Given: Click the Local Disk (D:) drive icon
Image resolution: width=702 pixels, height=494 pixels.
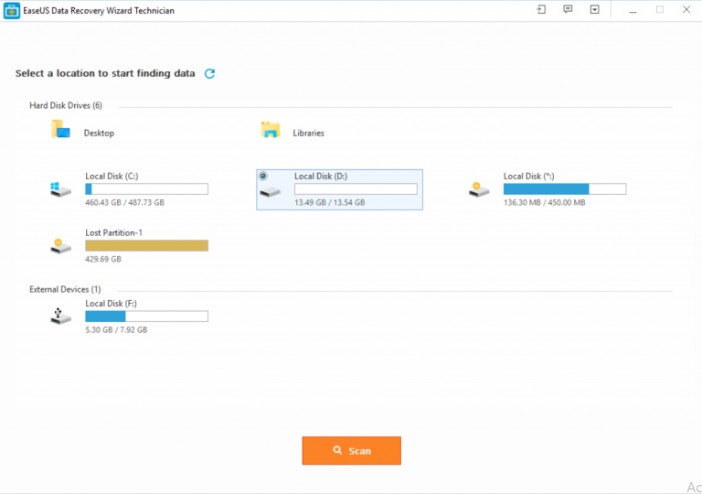Looking at the screenshot, I should pos(271,192).
